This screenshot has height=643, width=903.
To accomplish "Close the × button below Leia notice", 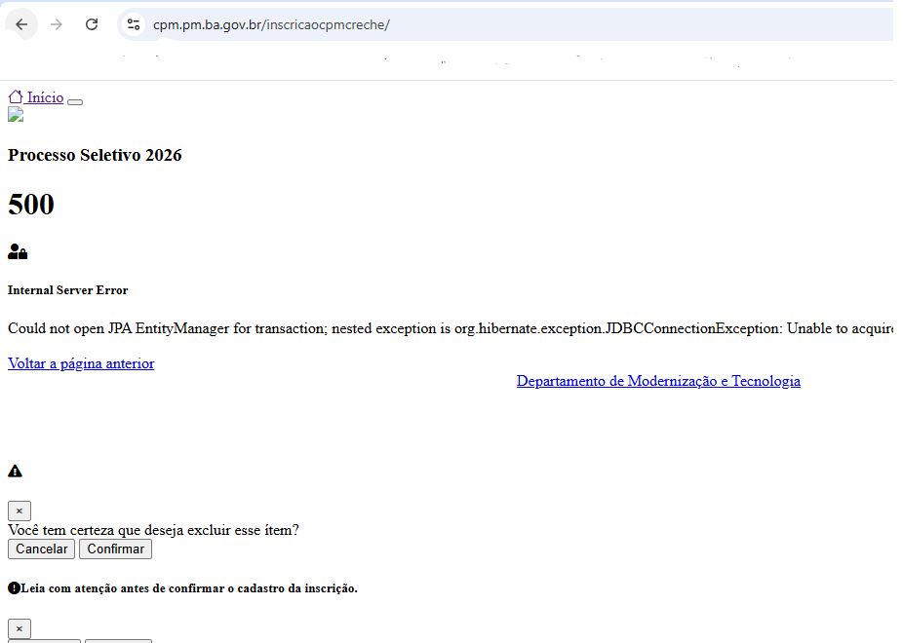I will coord(20,628).
